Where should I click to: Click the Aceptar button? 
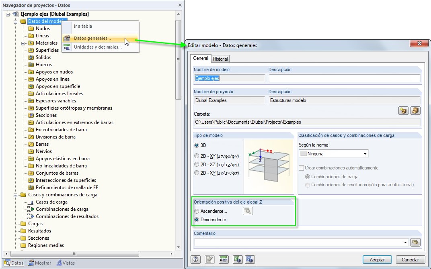tap(377, 260)
